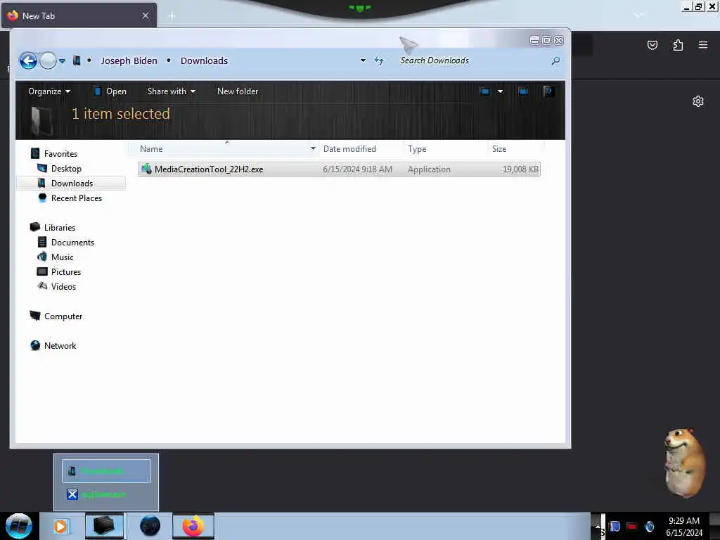Open the recent locations dropdown beside navigation arrows
This screenshot has height=540, width=720.
click(62, 60)
